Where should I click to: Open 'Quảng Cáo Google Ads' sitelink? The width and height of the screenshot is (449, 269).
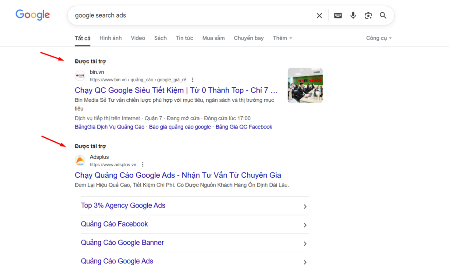pos(117,261)
